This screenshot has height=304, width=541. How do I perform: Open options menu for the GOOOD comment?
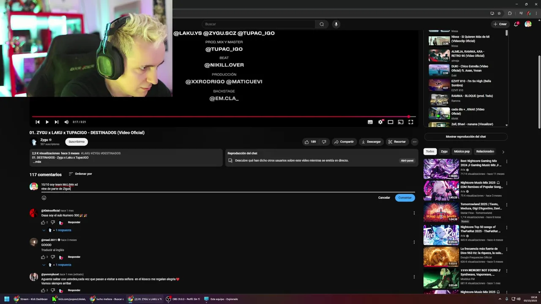[x=414, y=242]
